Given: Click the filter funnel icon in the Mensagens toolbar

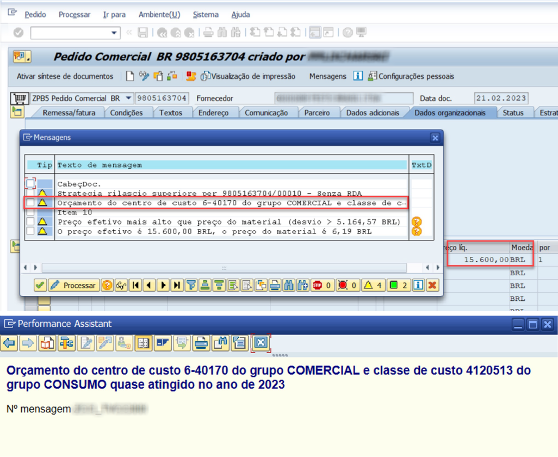Looking at the screenshot, I should [191, 285].
